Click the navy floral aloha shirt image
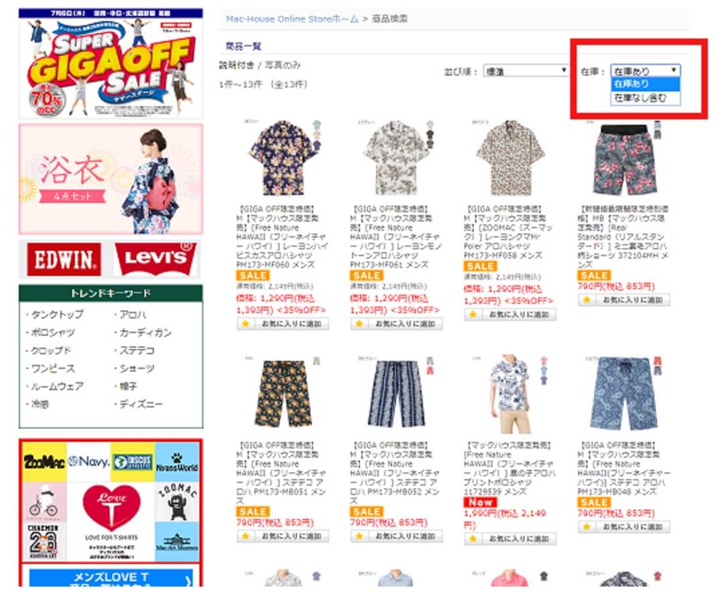The image size is (724, 612). 282,158
